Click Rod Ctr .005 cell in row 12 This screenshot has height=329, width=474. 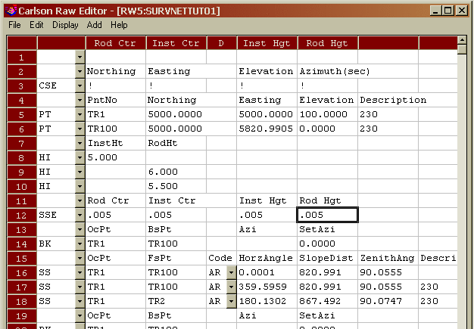click(116, 216)
